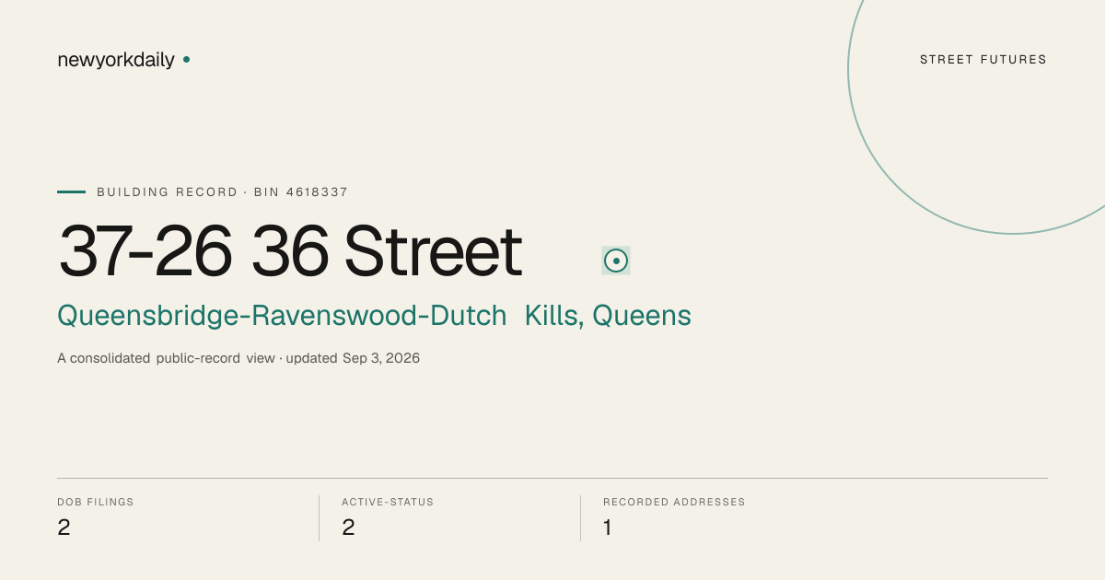Open the Street Futures section link
1105x580 pixels.
tap(983, 60)
